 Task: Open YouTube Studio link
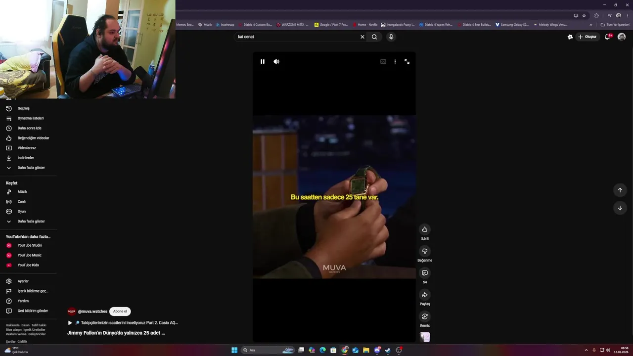[28, 245]
